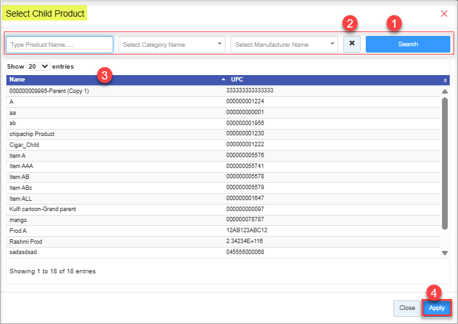The width and height of the screenshot is (458, 324).
Task: Click the Select Child Product title
Action: tap(45, 13)
